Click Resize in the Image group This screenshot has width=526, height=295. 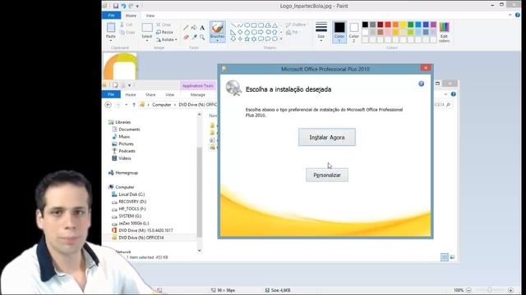tap(164, 32)
